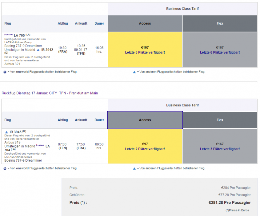Screen dimensions: 260x216
Task: Click the total price €281.28 Pro Passagier
Action: click(229, 203)
